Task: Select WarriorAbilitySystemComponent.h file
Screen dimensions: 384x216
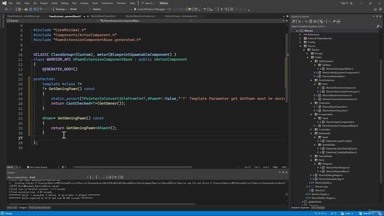Action: [x=341, y=73]
